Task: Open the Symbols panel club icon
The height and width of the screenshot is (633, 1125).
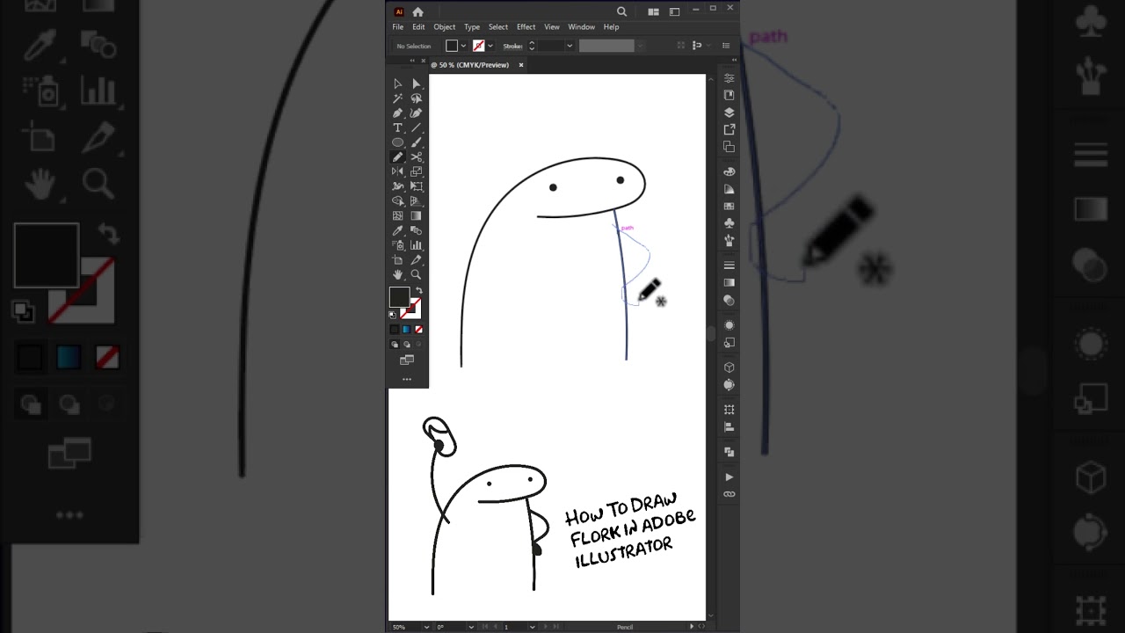Action: tap(729, 223)
